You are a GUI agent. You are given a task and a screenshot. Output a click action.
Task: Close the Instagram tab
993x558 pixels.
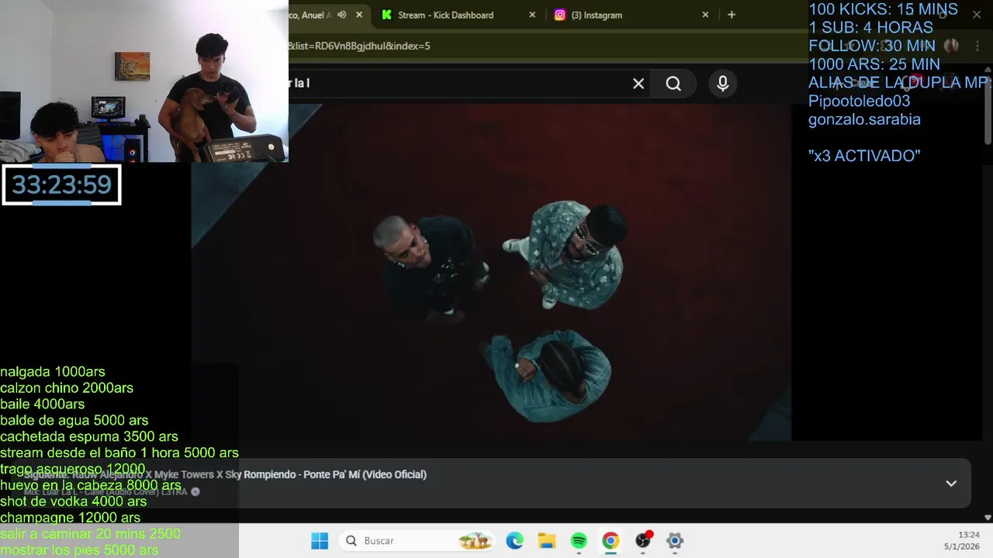(x=705, y=15)
